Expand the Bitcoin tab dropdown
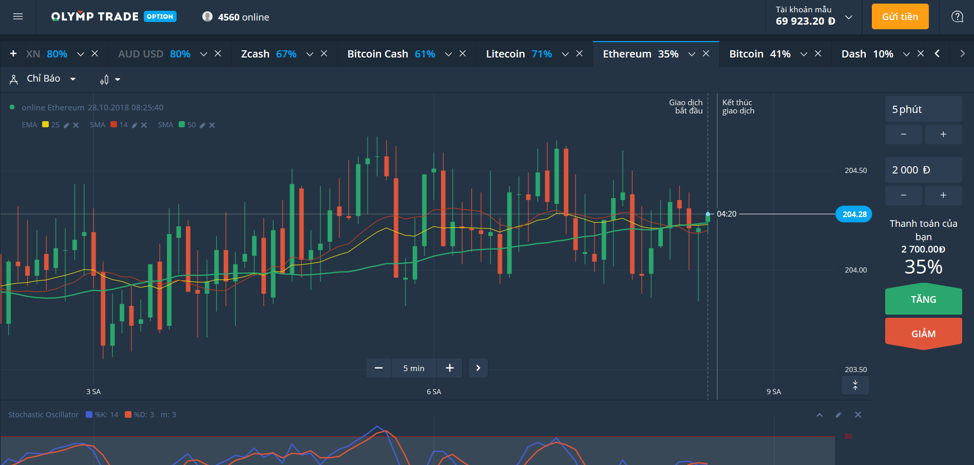 804,54
